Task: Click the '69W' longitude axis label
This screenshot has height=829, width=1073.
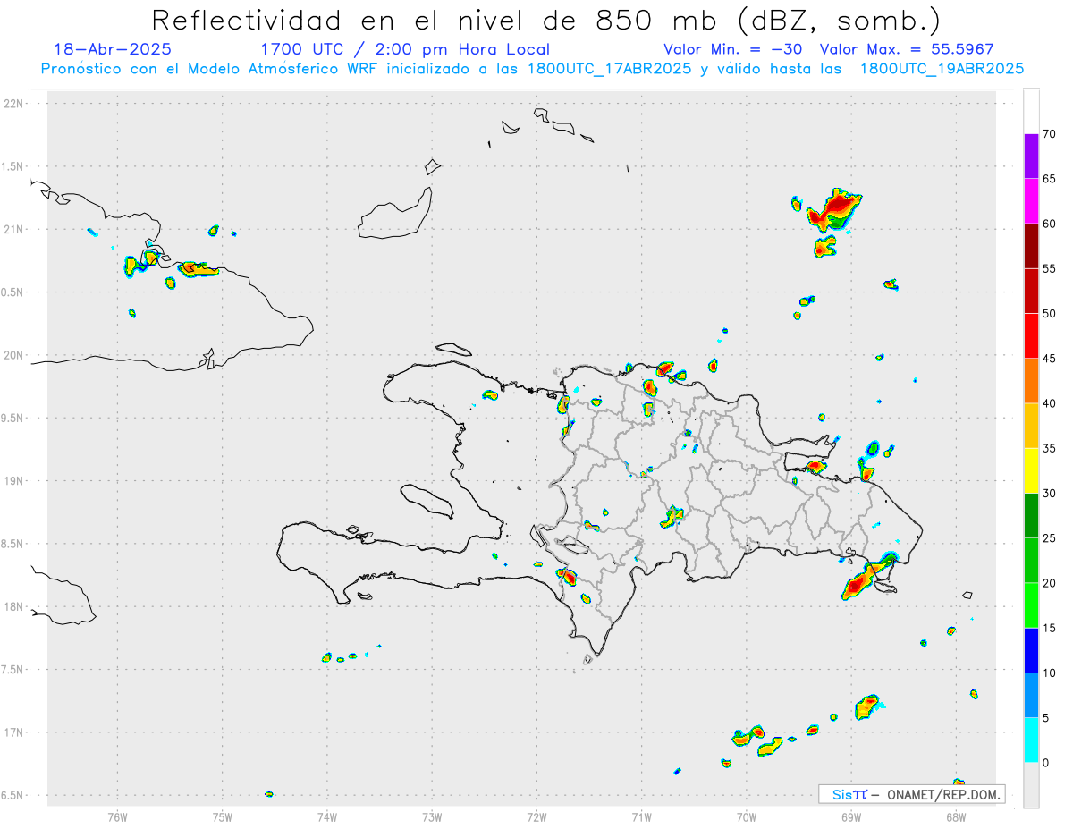Action: coord(851,816)
